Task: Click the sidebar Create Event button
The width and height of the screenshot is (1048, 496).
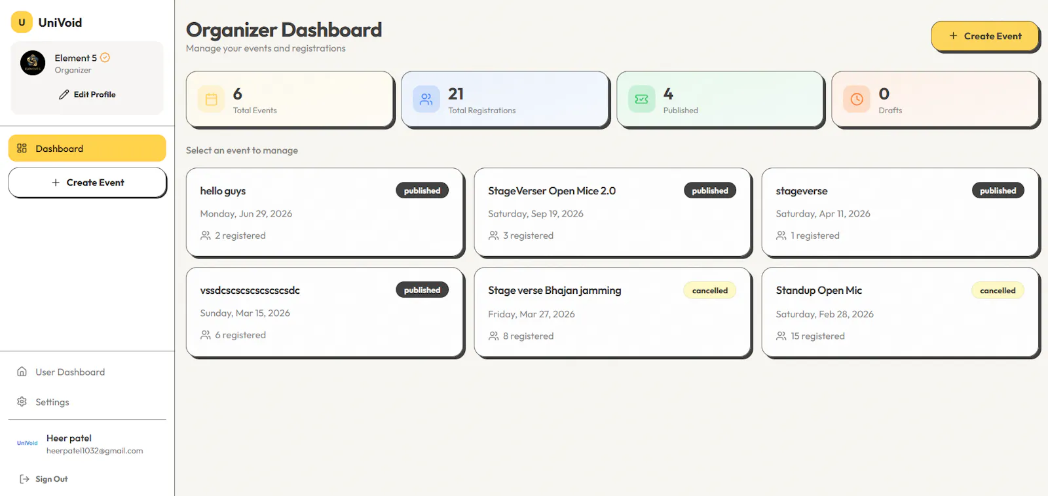Action: [87, 183]
